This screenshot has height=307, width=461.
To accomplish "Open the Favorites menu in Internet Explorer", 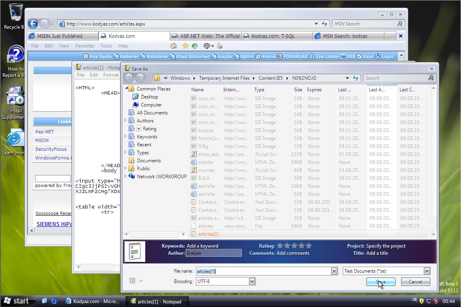I will pos(85,46).
